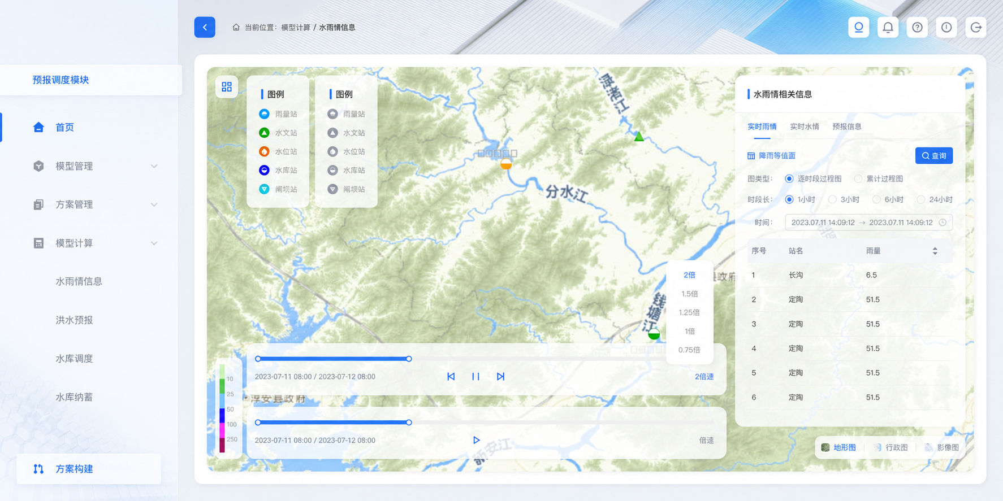Click the 查询 search button

(x=933, y=155)
